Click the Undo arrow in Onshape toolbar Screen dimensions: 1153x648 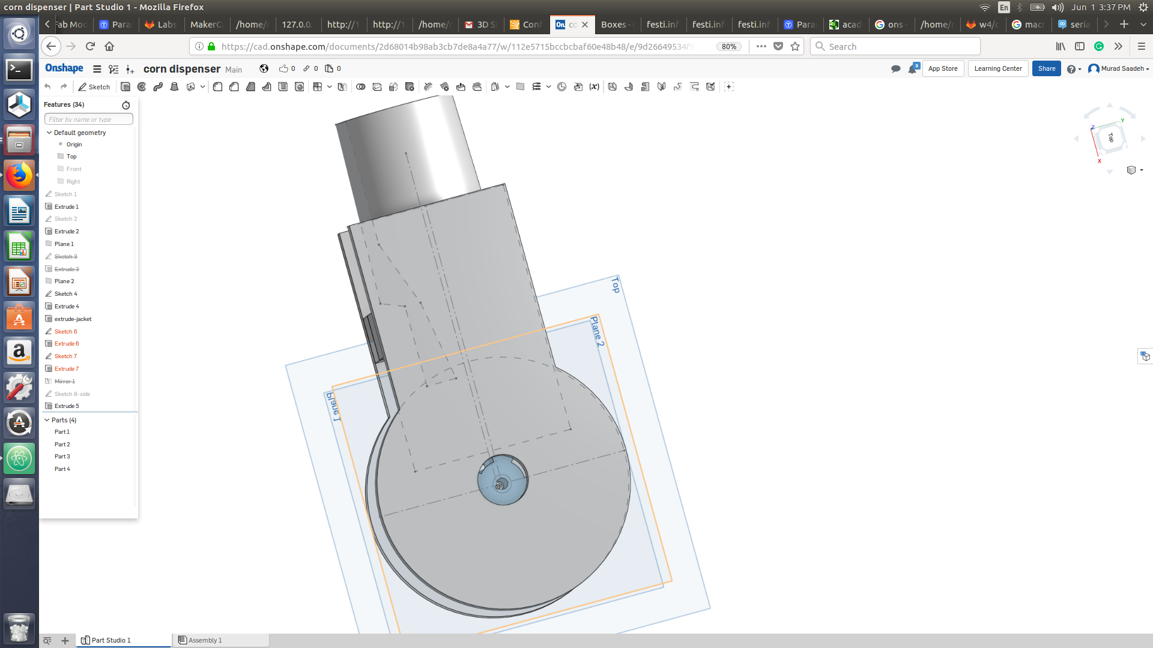pyautogui.click(x=47, y=87)
